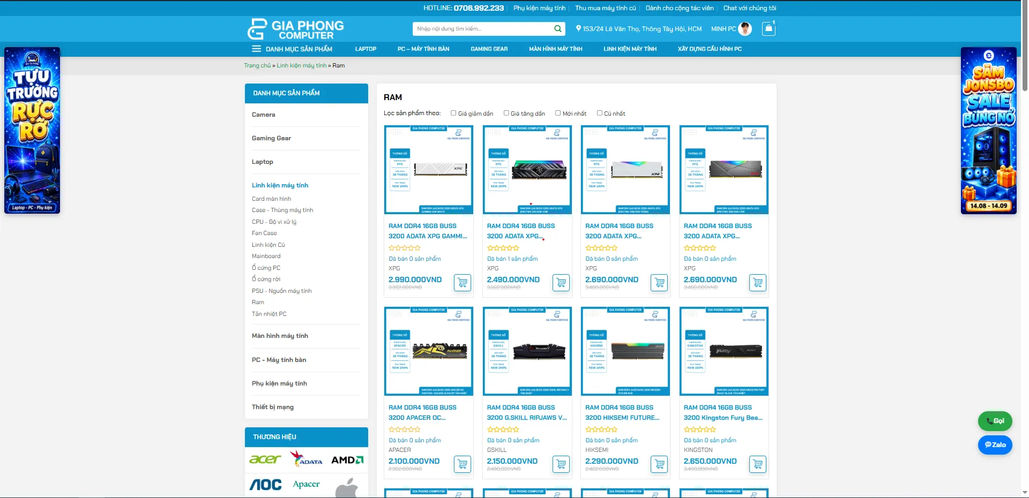The image size is (1029, 498).
Task: Select the AOC brand logo
Action: pyautogui.click(x=265, y=485)
